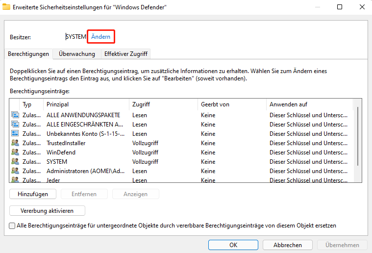This screenshot has width=372, height=253.
Task: Click the user group icon for WinDefend
Action: [15, 152]
